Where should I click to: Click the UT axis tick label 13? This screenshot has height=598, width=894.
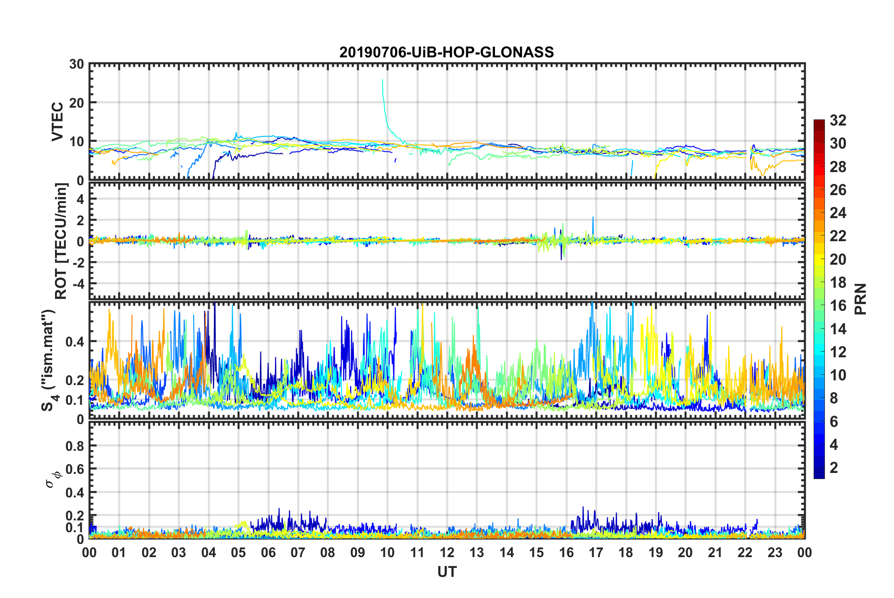[477, 552]
